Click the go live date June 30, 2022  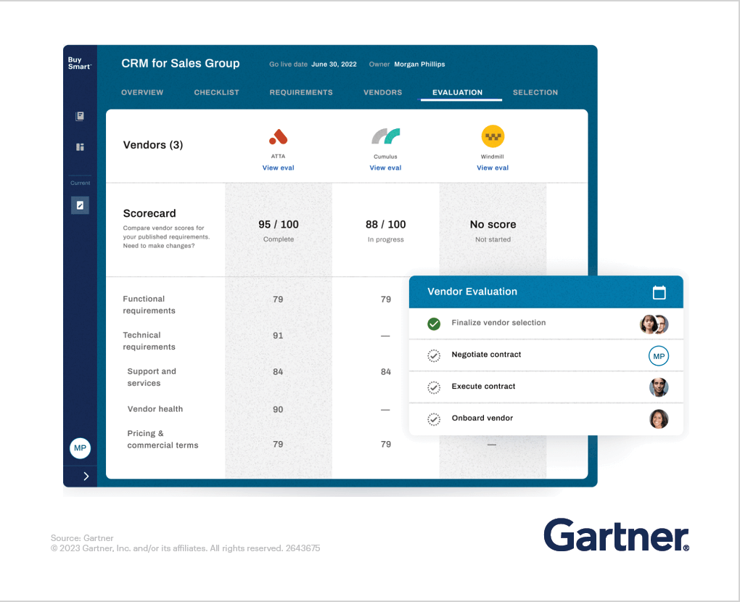334,64
